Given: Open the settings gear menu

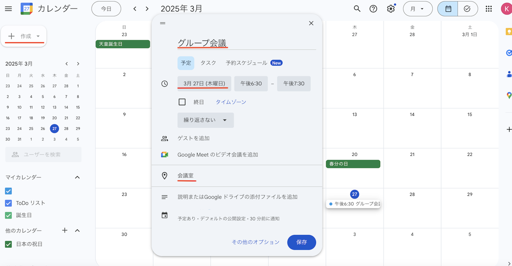Looking at the screenshot, I should coord(391,9).
